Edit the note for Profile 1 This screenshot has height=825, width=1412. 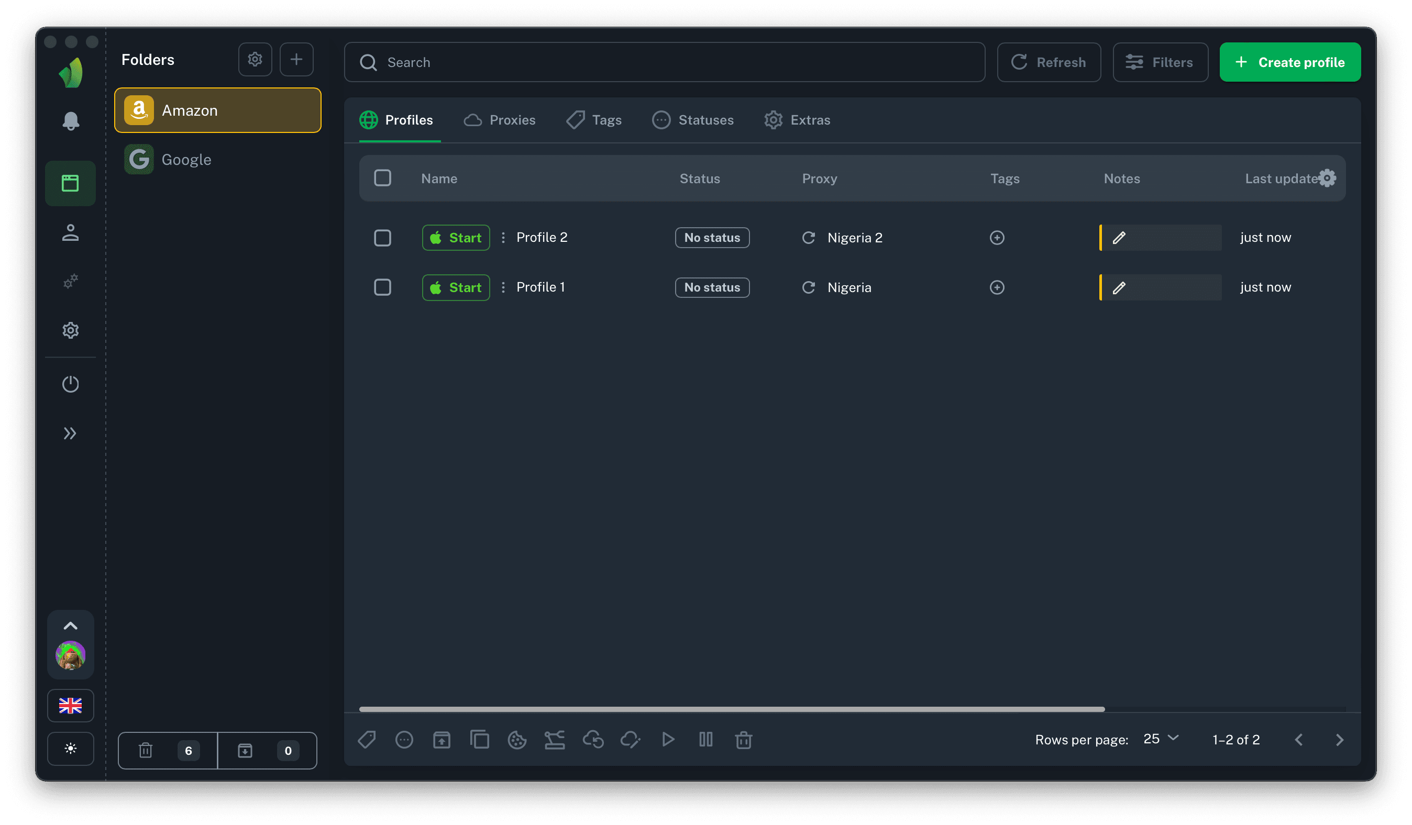[x=1119, y=287]
